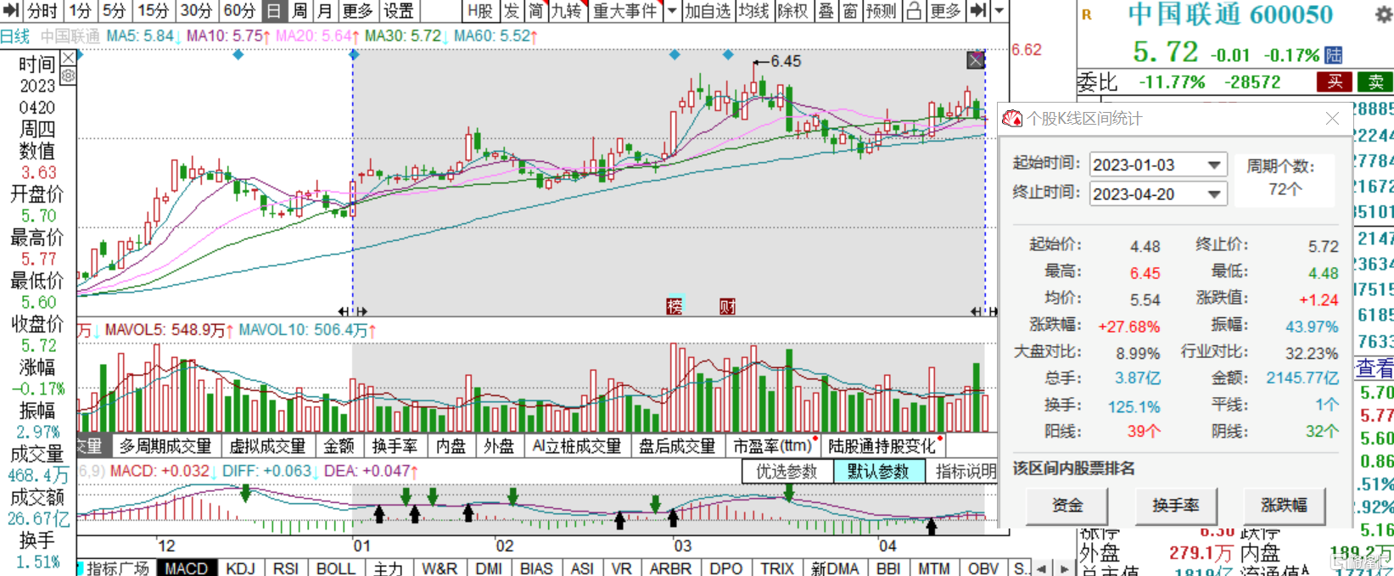Click the 查看 link in right panel
The image size is (1394, 576).
tap(1374, 367)
